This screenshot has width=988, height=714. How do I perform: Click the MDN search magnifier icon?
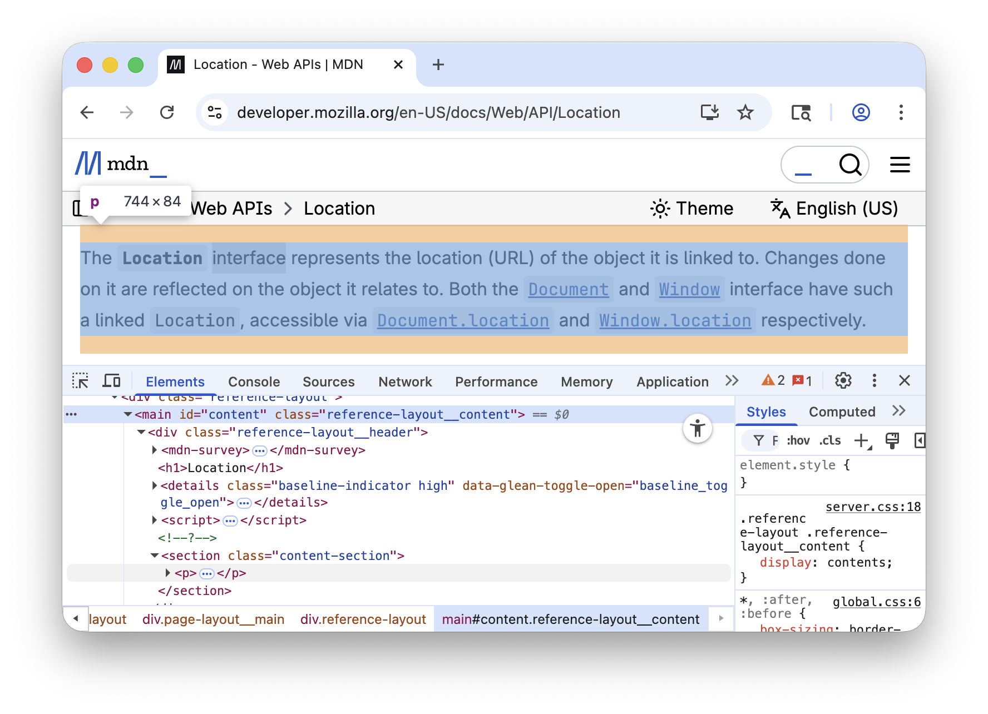pyautogui.click(x=849, y=165)
